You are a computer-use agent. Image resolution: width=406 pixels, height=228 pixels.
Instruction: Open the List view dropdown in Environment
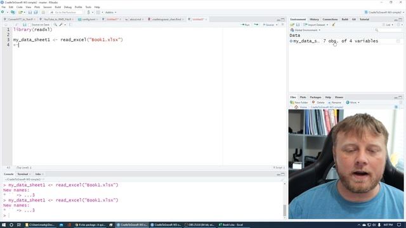pyautogui.click(x=388, y=25)
